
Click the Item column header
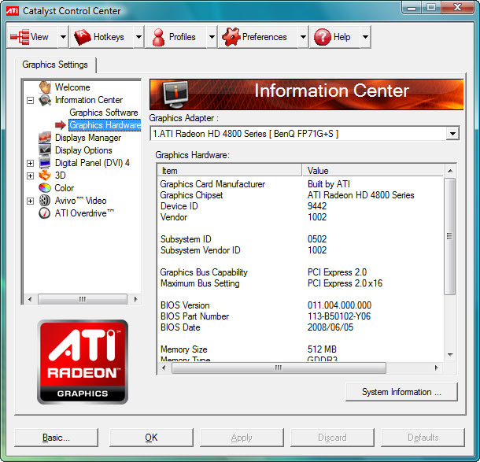tap(230, 171)
